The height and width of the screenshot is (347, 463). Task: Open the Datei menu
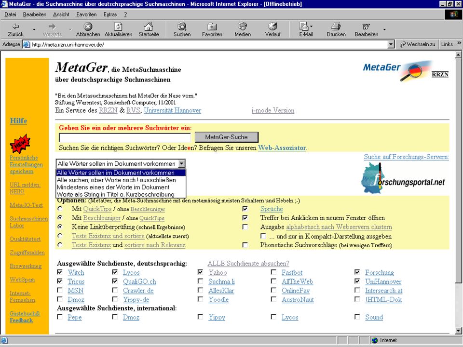[10, 14]
